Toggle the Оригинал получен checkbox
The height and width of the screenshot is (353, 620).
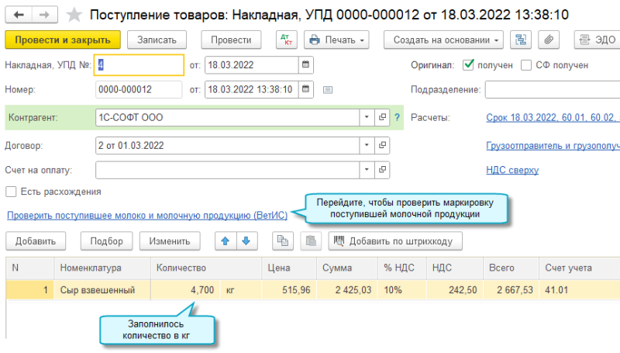(468, 65)
